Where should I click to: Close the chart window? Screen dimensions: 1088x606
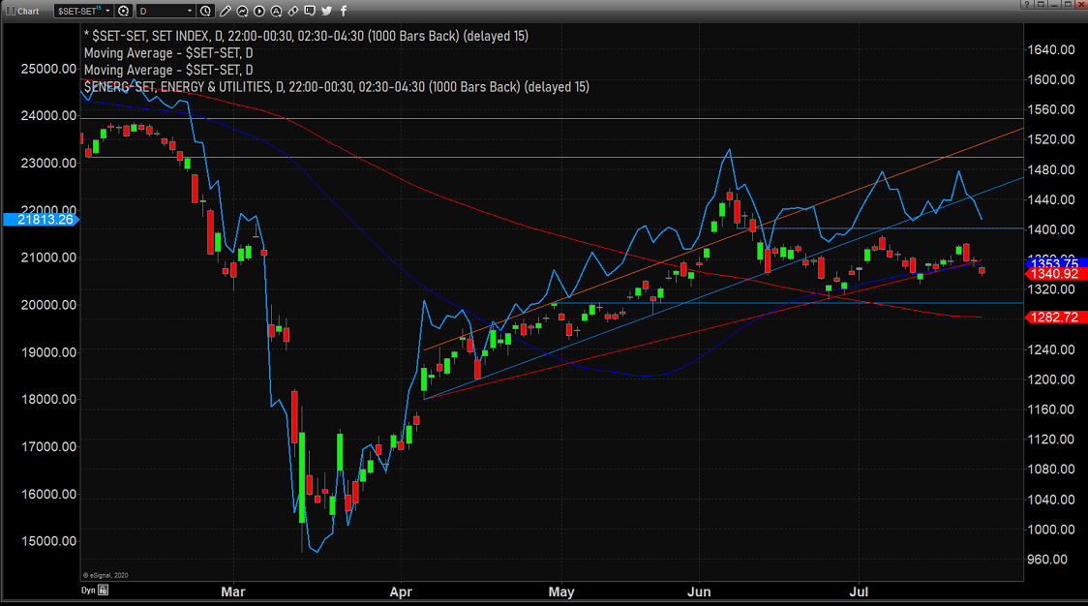click(x=1080, y=4)
